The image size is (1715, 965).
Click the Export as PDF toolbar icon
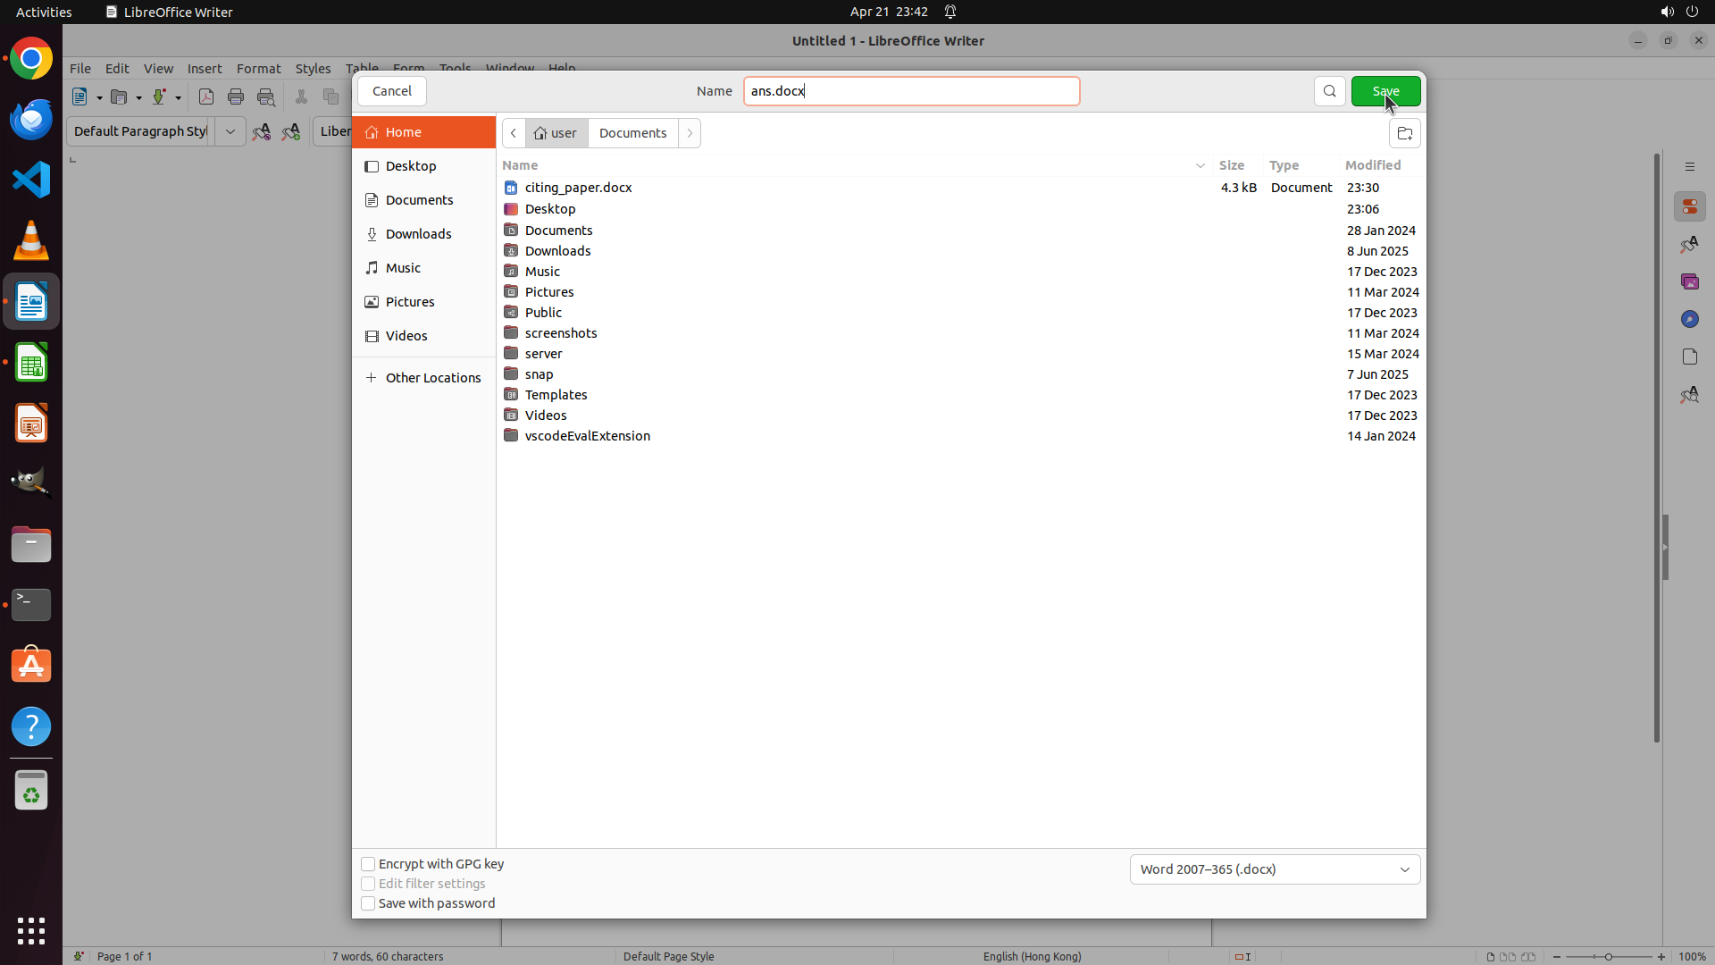coord(206,97)
